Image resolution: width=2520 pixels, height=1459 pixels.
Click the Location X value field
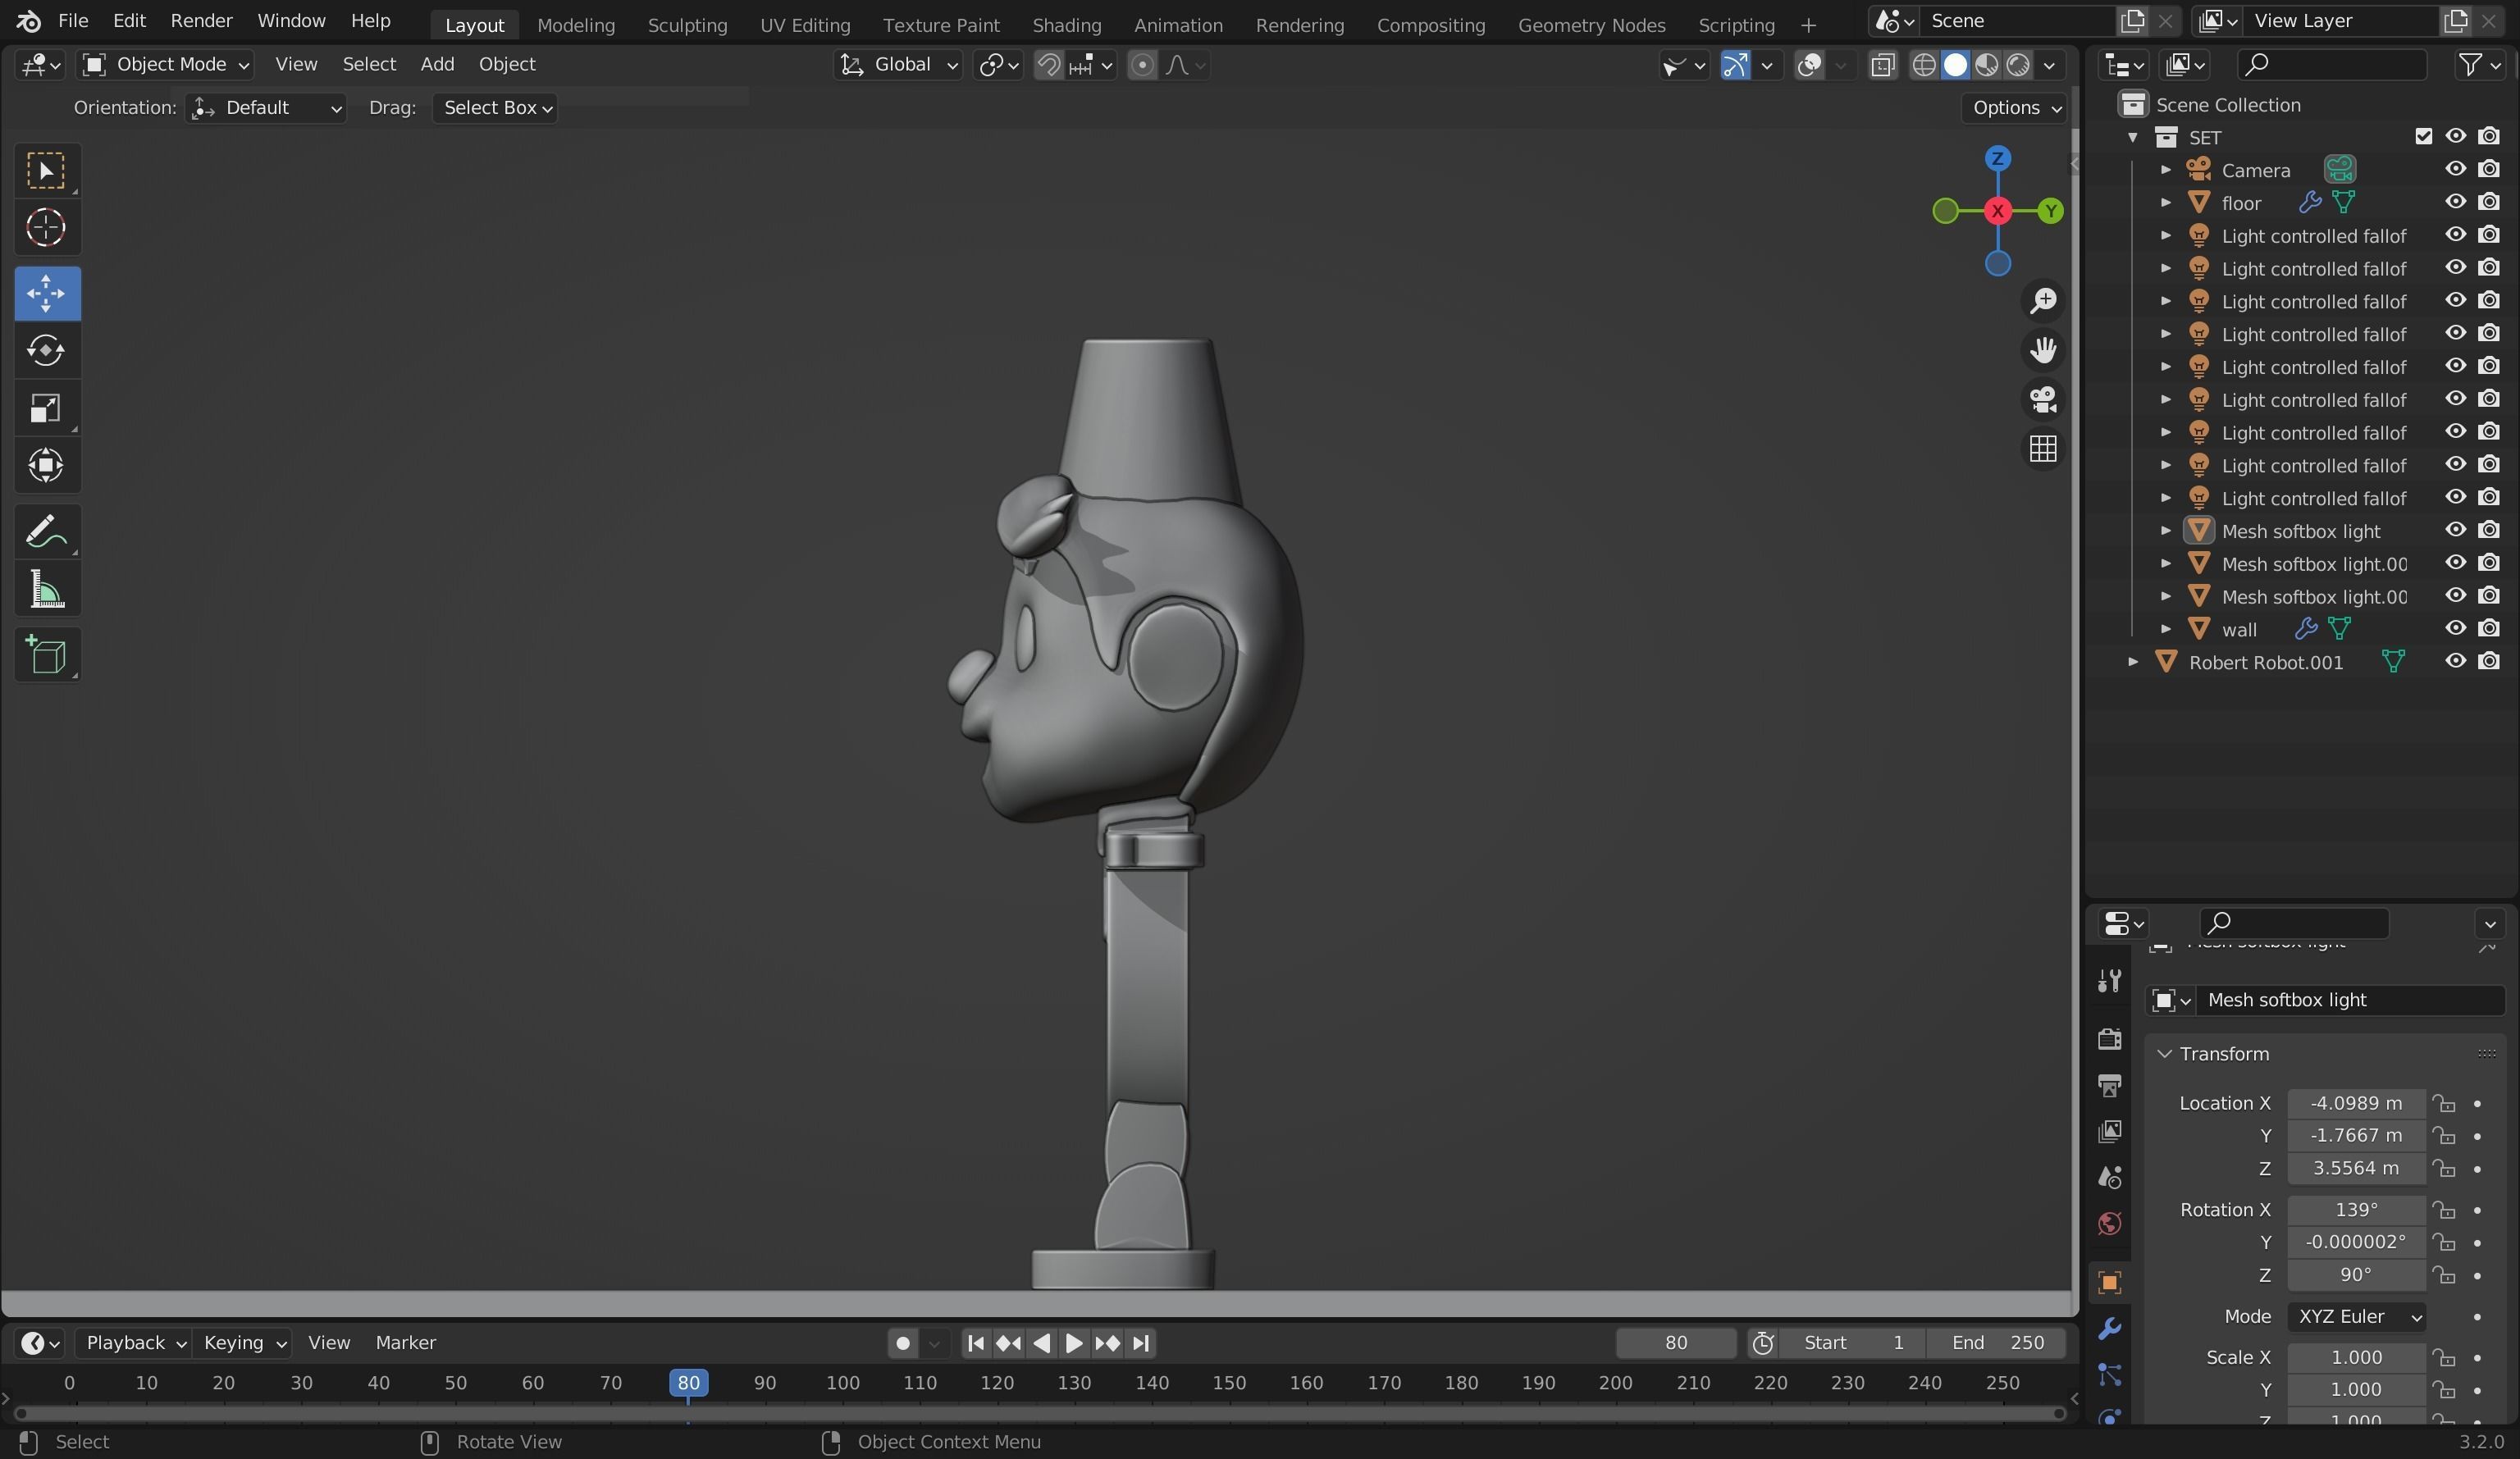[x=2356, y=1103]
